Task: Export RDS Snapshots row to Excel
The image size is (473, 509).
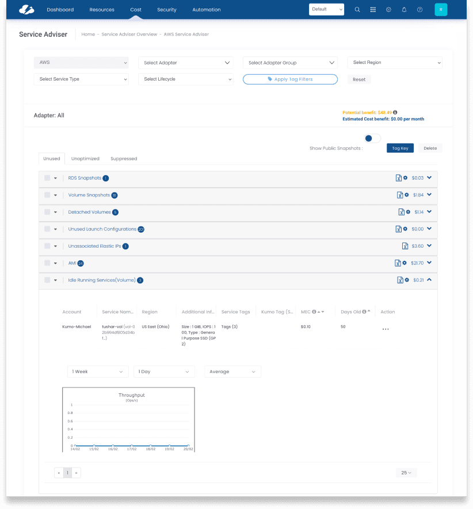Action: pos(400,178)
